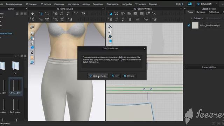Image resolution: width=224 pixels, height=126 pixels.
Task: Select the Tack pin tool in 3D toolbar
Action: pos(76,13)
